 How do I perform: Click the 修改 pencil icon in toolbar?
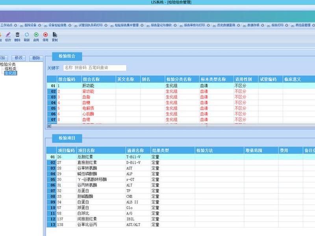pyautogui.click(x=8, y=35)
